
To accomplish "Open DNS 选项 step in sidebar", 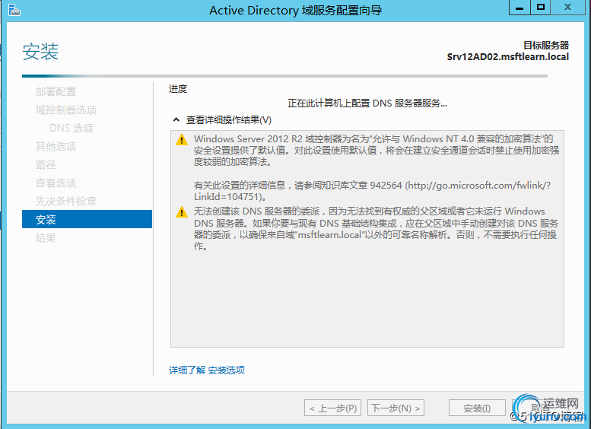I will [71, 129].
